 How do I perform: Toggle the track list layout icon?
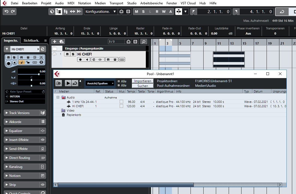click(x=59, y=11)
